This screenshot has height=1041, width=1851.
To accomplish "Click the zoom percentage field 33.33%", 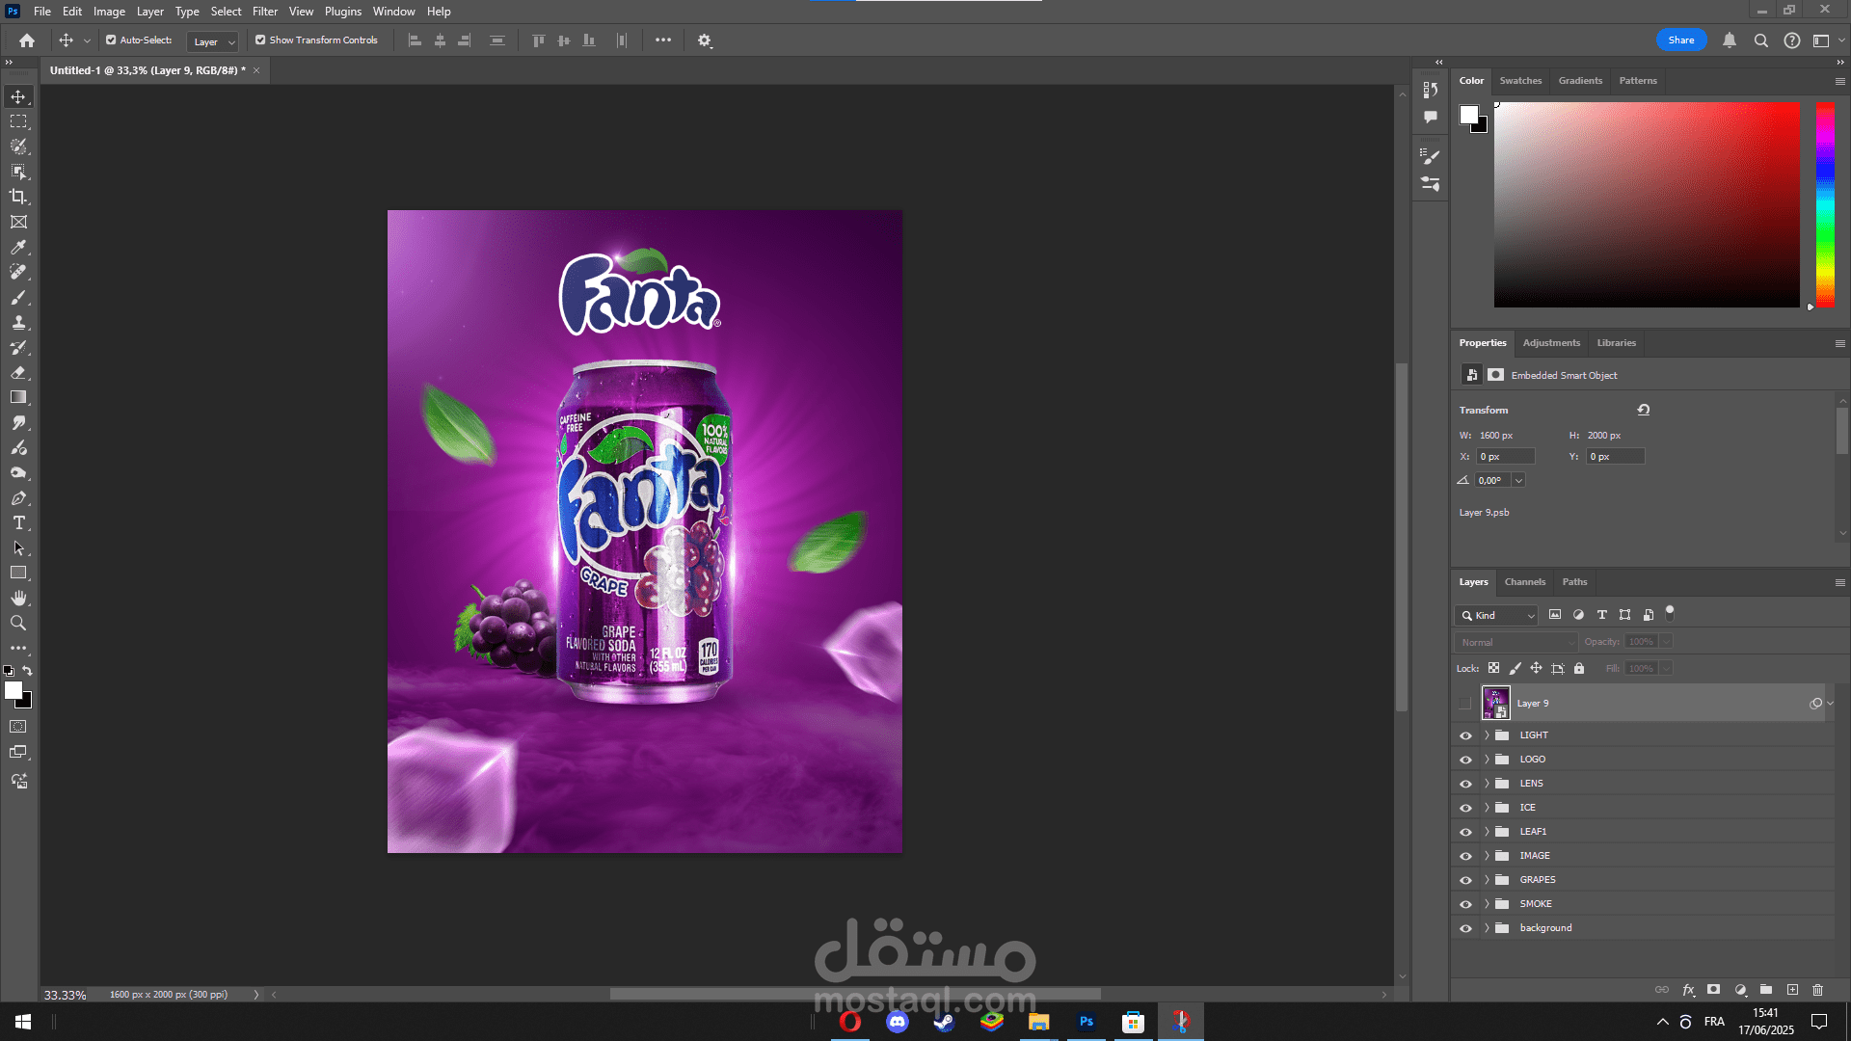I will 66,995.
